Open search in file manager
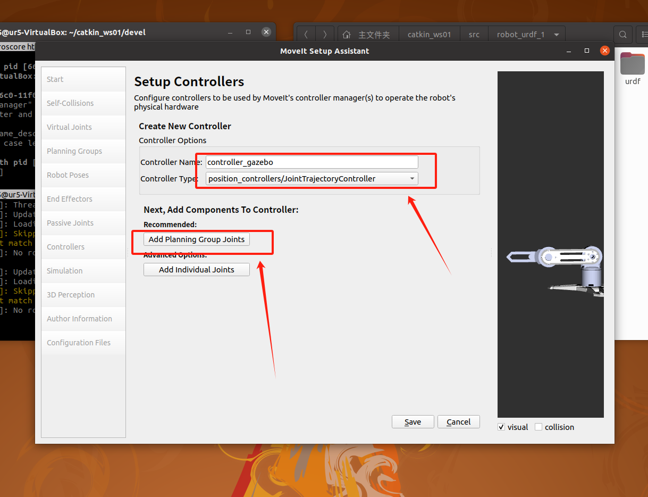The width and height of the screenshot is (648, 497). pyautogui.click(x=622, y=35)
